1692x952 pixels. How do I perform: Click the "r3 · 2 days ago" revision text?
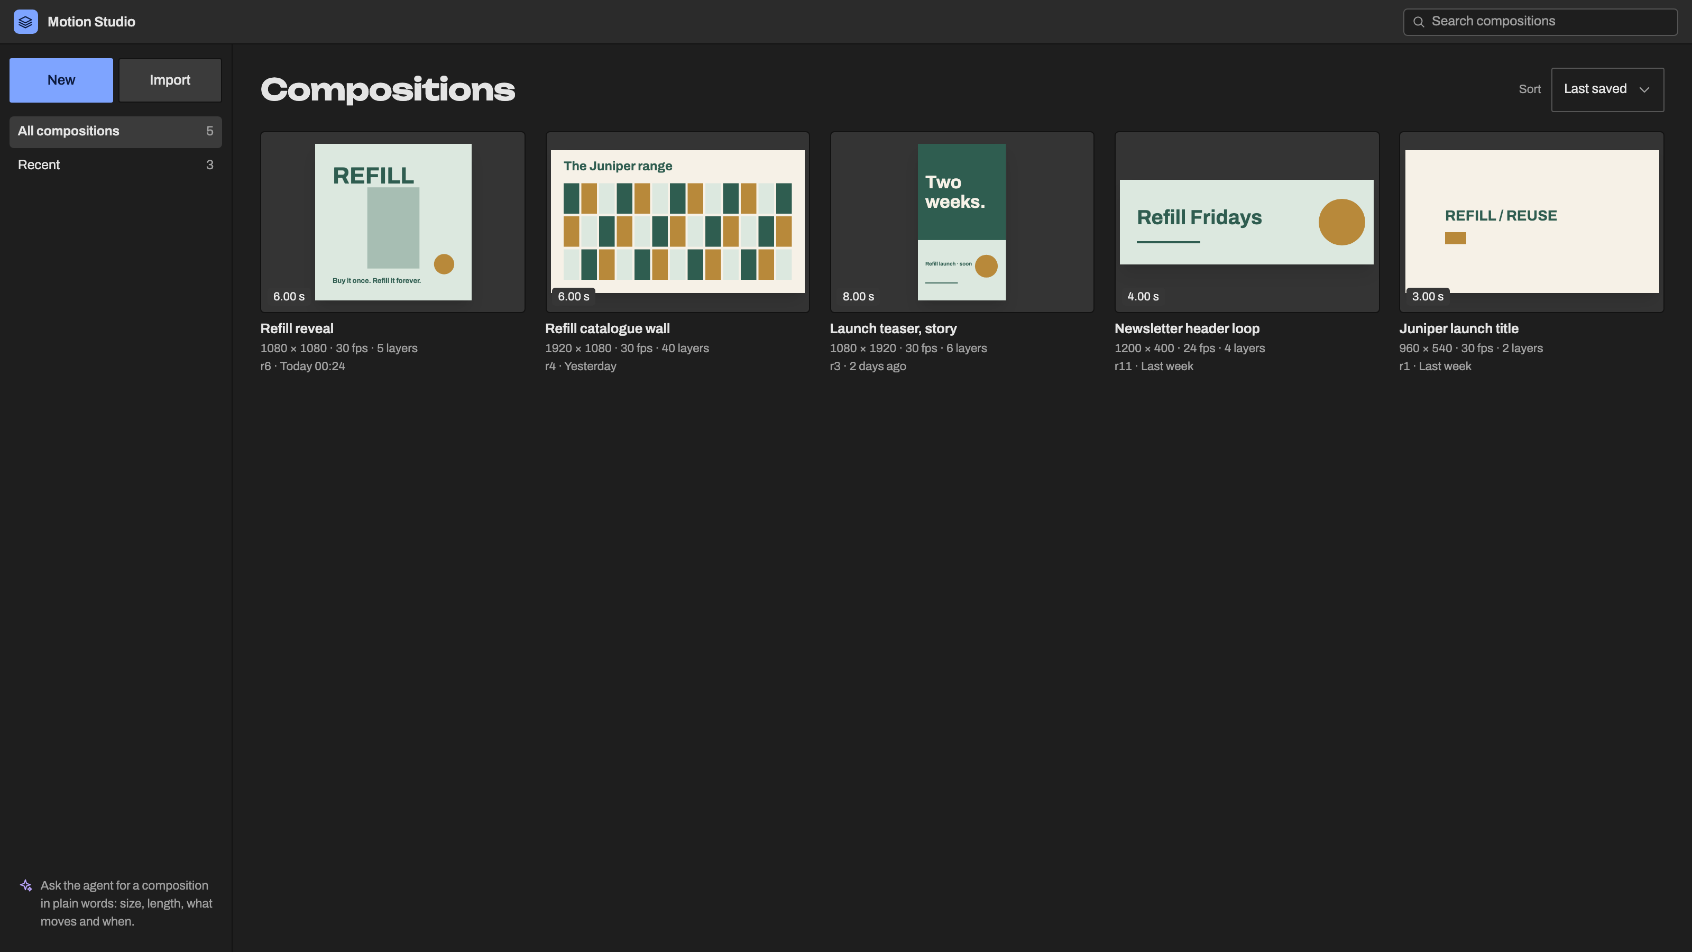point(868,367)
